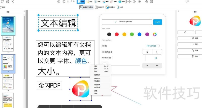The height and width of the screenshot is (108, 202).
Task: Toggle italic I font type
Action: 157,52
